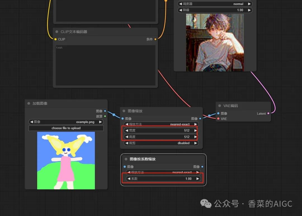Click the 加载图像 cartoon girl preview thumbnail
302x216 pixels.
click(x=66, y=160)
